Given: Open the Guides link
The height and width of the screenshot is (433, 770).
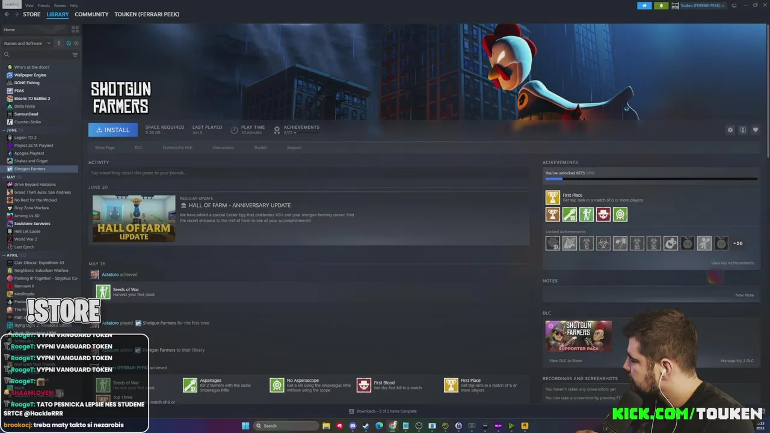Looking at the screenshot, I should 260,147.
